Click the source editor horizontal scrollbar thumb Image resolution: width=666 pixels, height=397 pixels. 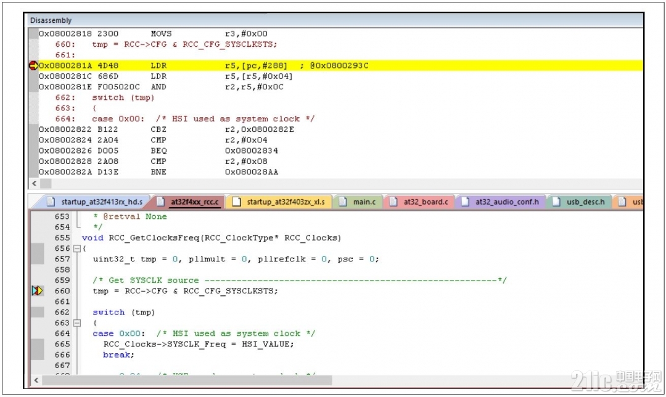[187, 380]
